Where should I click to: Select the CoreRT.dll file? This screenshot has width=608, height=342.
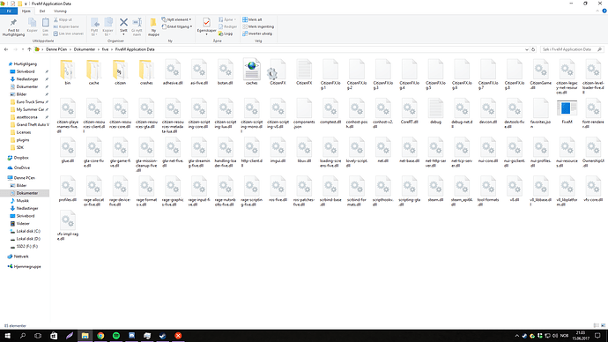(x=410, y=111)
